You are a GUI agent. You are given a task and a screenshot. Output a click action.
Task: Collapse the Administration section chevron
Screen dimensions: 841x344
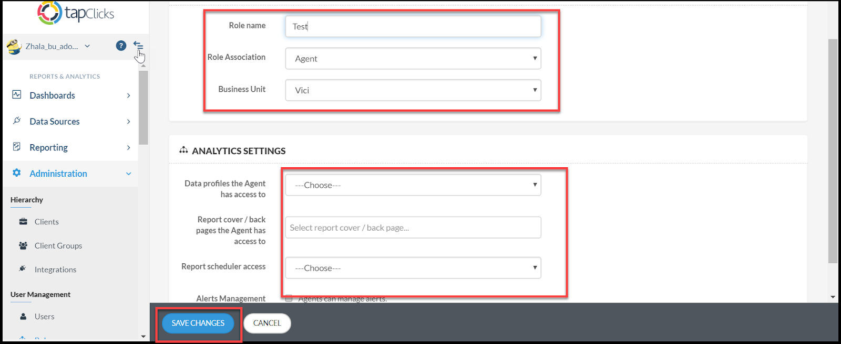tap(129, 174)
